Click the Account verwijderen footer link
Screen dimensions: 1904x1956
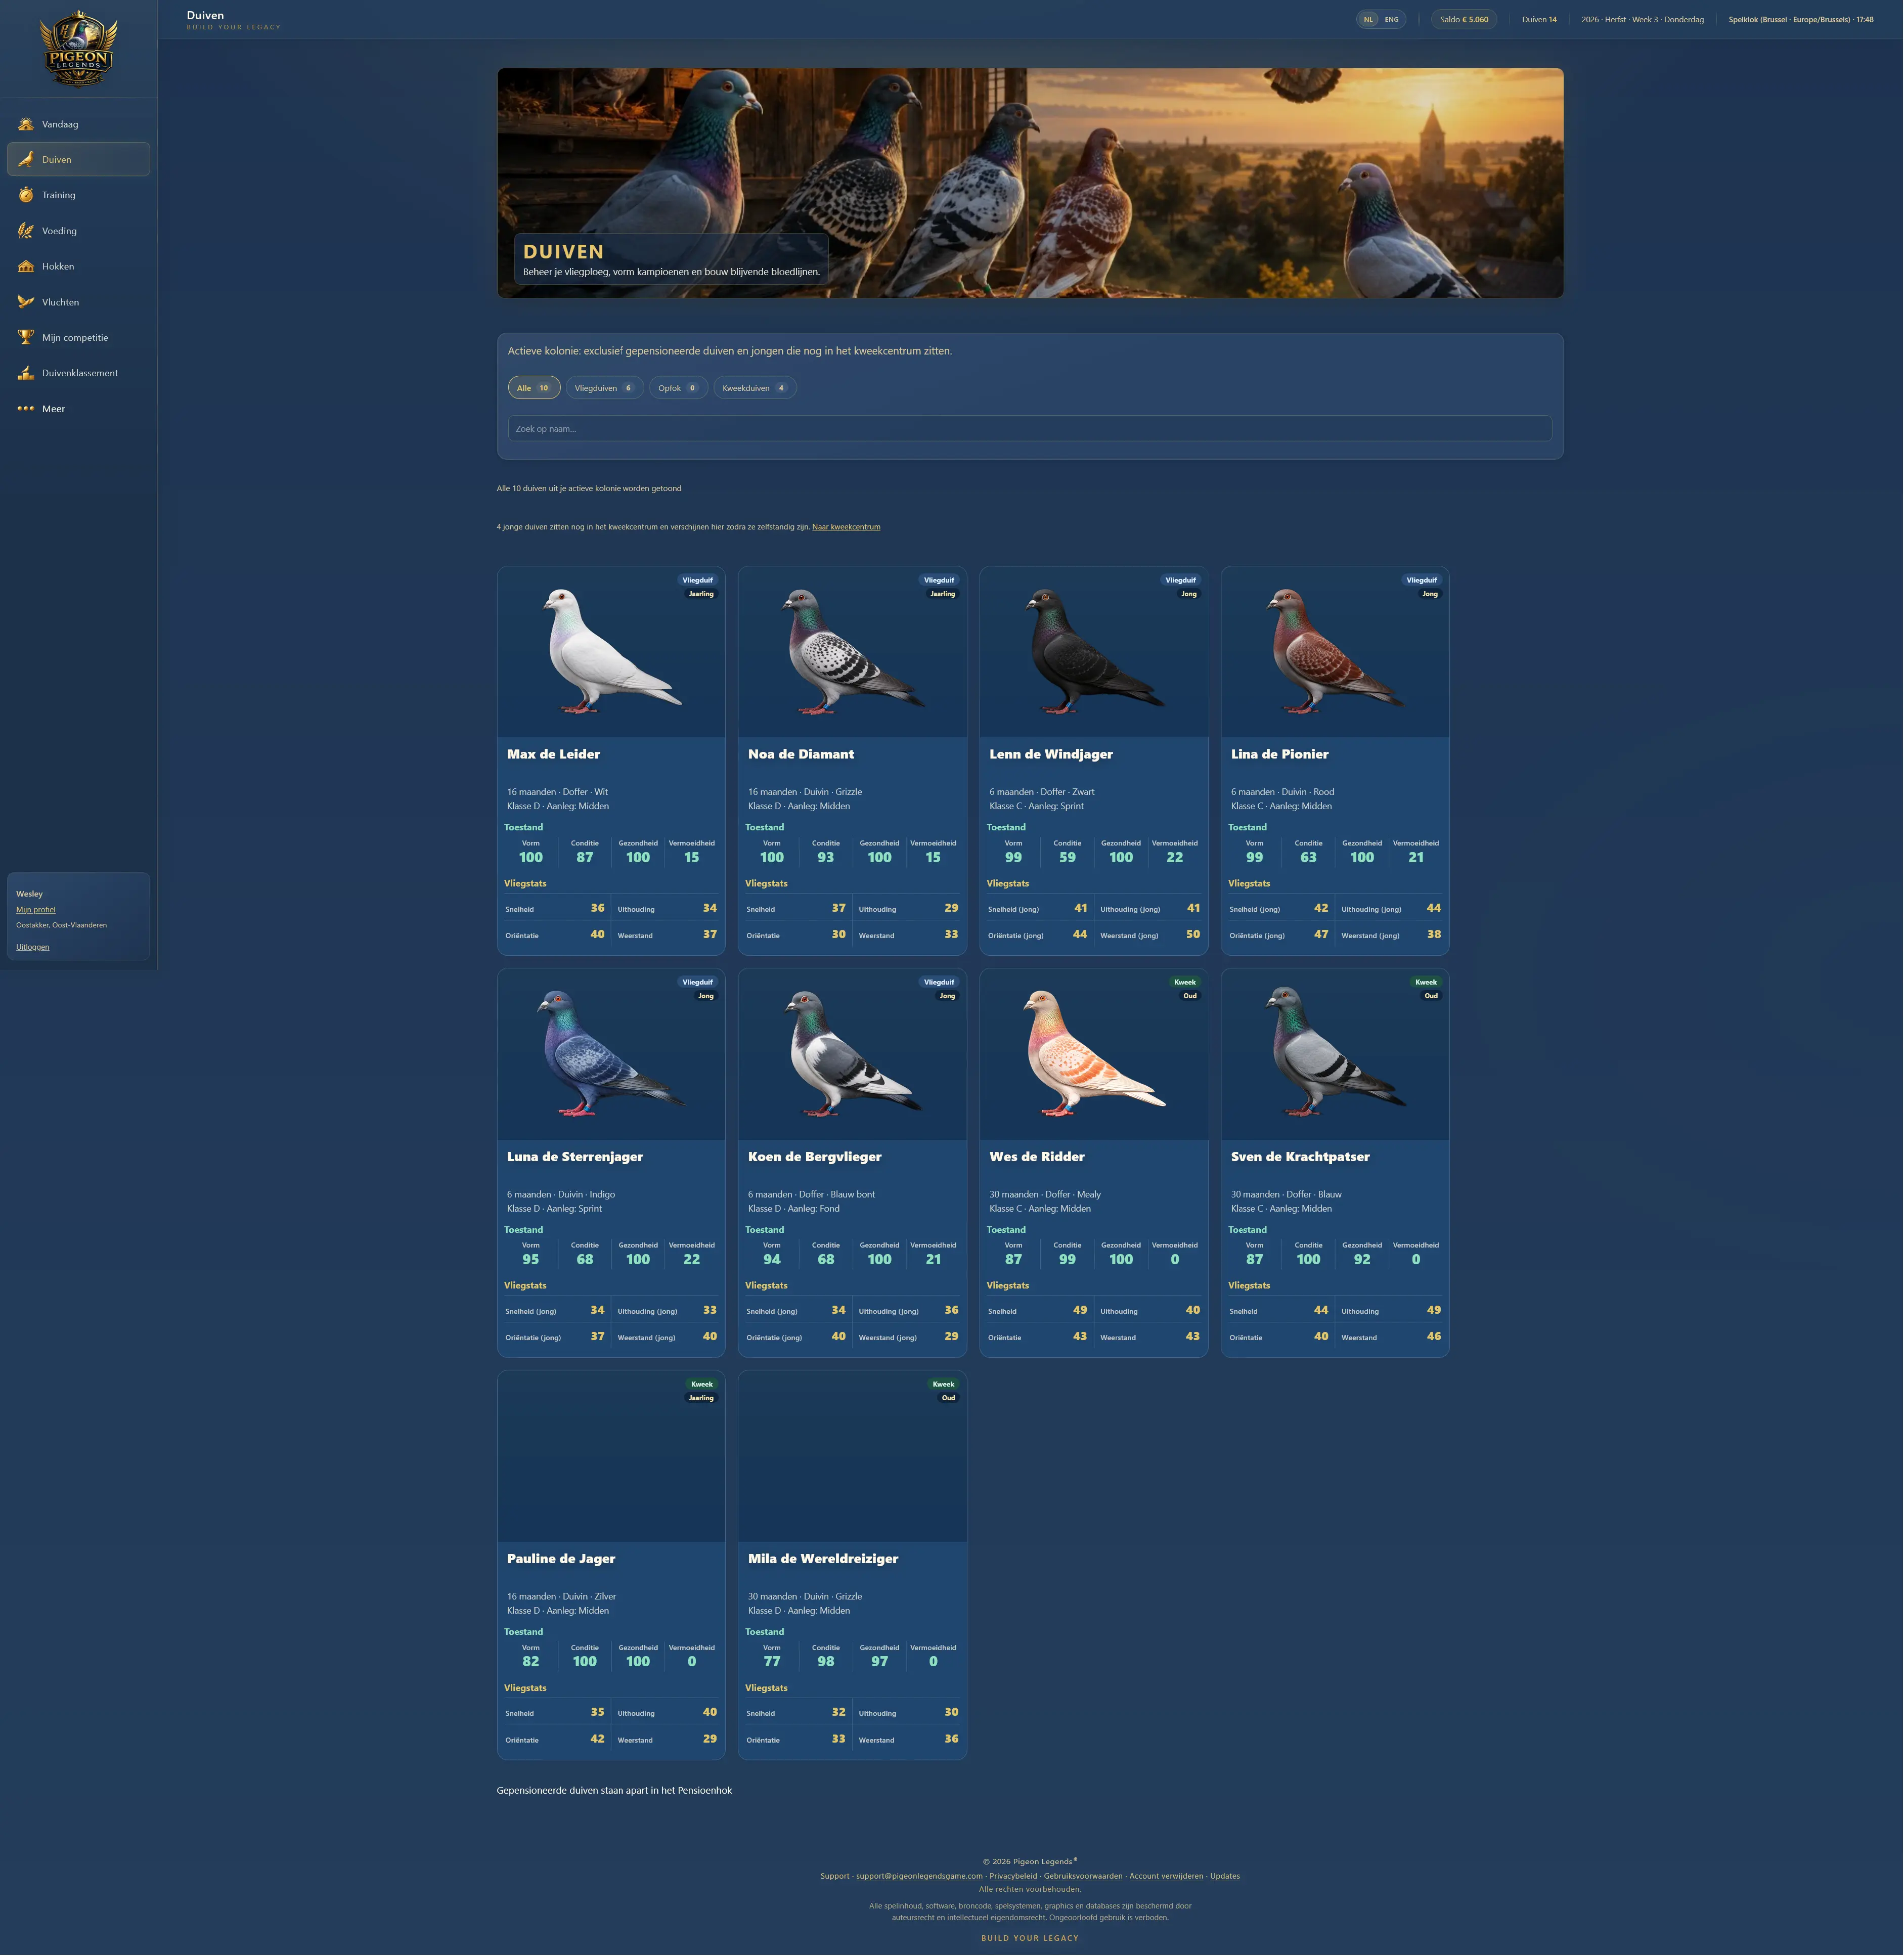click(x=1166, y=1876)
